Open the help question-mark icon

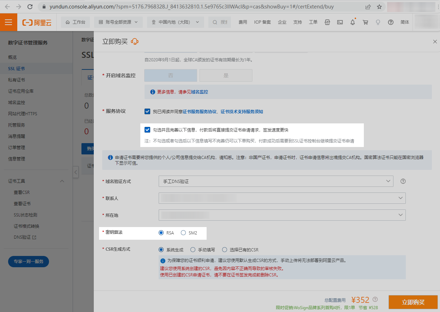tap(391, 22)
